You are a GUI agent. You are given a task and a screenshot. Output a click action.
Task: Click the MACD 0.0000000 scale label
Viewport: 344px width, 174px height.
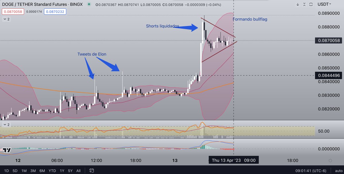coord(329,149)
